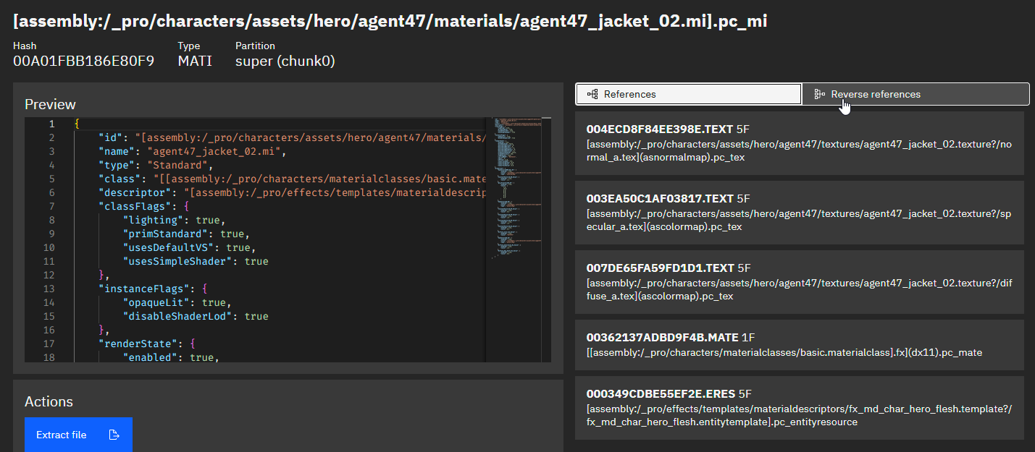Click the Reverse references tree icon
1035x452 pixels.
[820, 94]
